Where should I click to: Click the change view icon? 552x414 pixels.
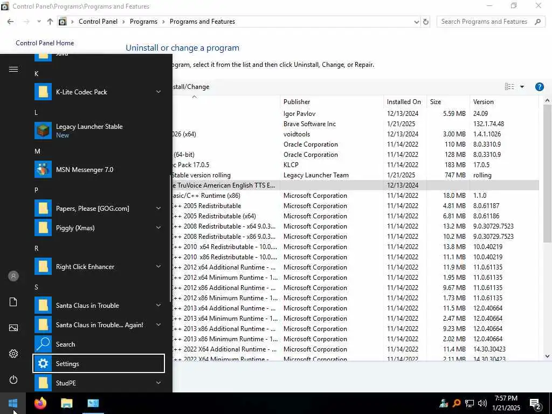[x=509, y=87]
